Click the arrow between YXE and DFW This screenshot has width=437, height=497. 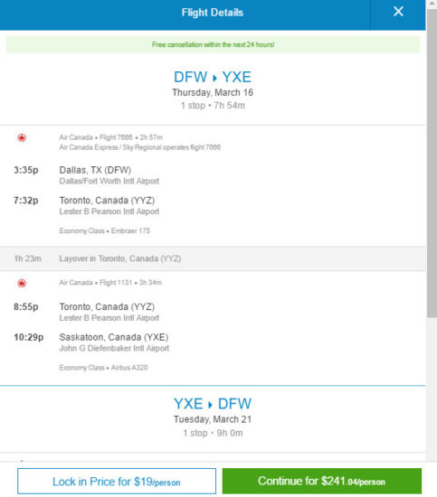tap(210, 405)
